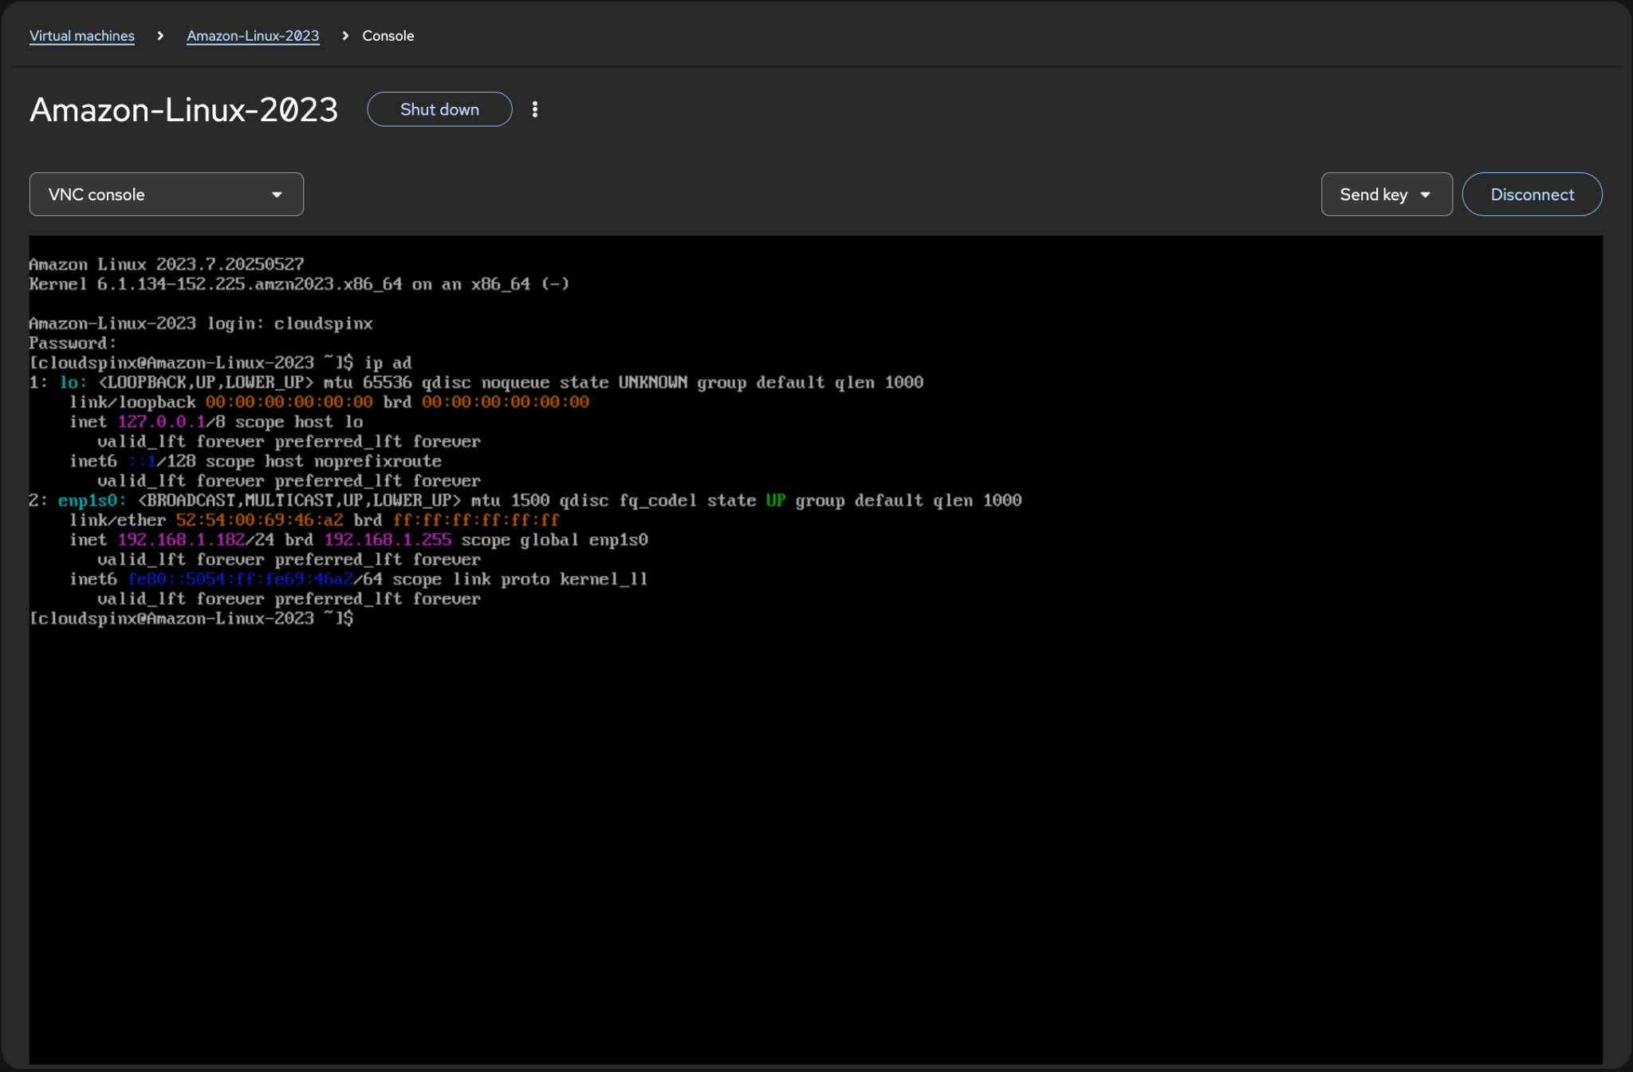Click the Send key caret icon
1633x1072 pixels.
pyautogui.click(x=1427, y=194)
